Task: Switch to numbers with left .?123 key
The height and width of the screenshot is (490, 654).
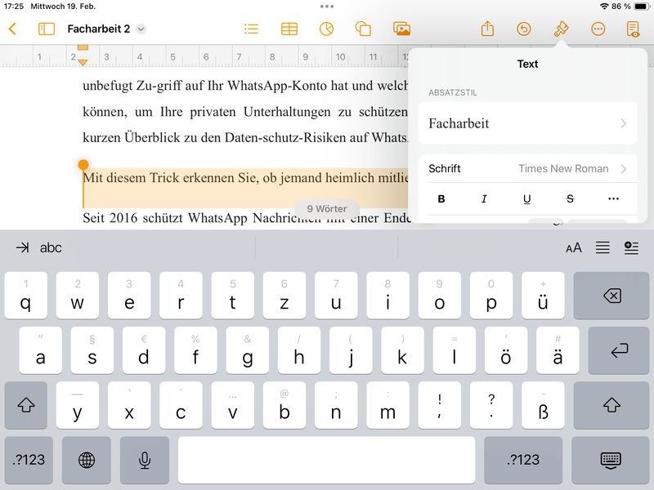Action: coord(29,460)
